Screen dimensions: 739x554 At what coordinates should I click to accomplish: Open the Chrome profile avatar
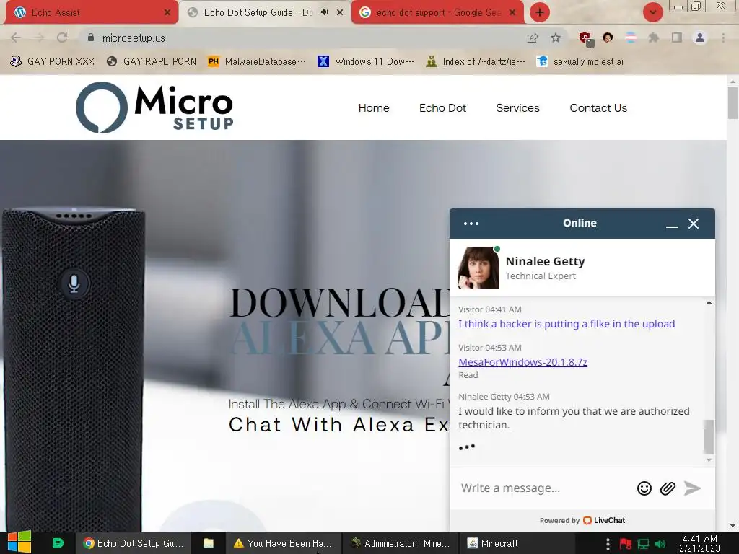(700, 38)
